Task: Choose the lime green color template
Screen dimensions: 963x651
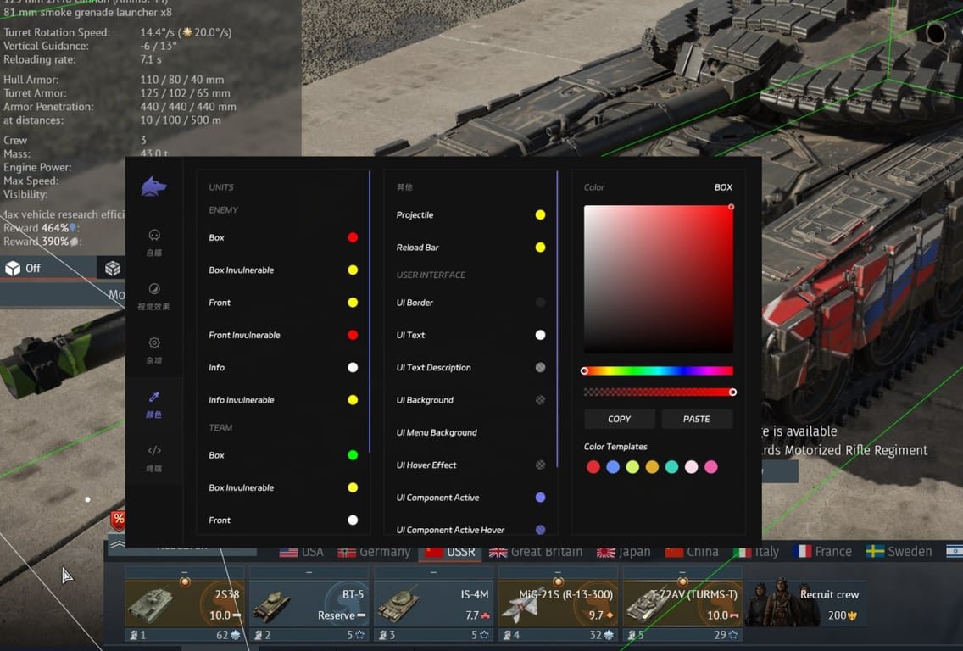Action: click(x=632, y=467)
